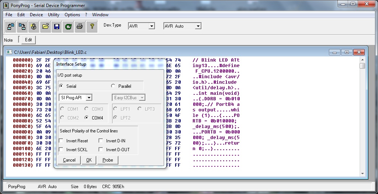The height and width of the screenshot is (194, 378).
Task: Open the Edit menu
Action: (21, 15)
